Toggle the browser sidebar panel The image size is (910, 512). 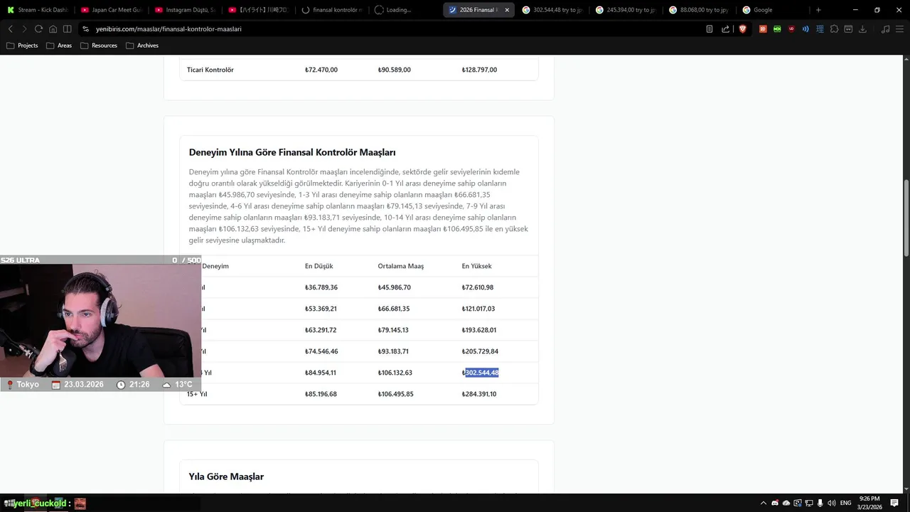tap(67, 29)
